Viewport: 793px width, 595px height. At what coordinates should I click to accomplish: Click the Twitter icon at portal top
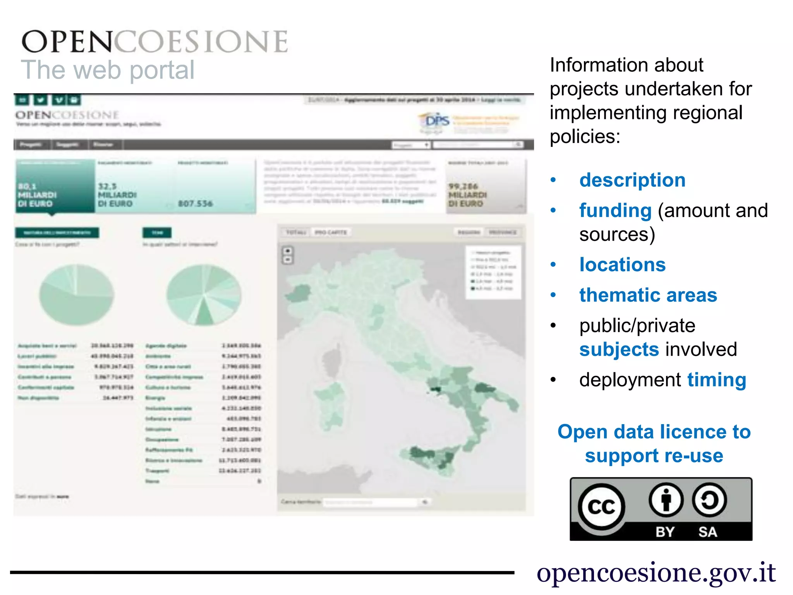coord(40,100)
